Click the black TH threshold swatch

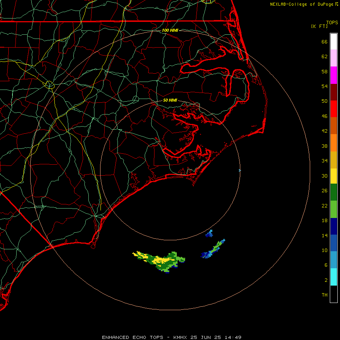point(334,294)
